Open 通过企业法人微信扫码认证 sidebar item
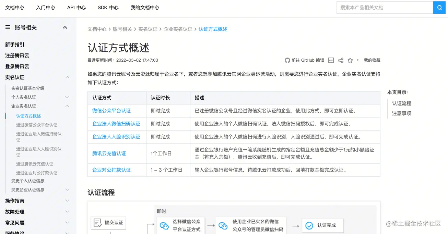 [x=39, y=137]
